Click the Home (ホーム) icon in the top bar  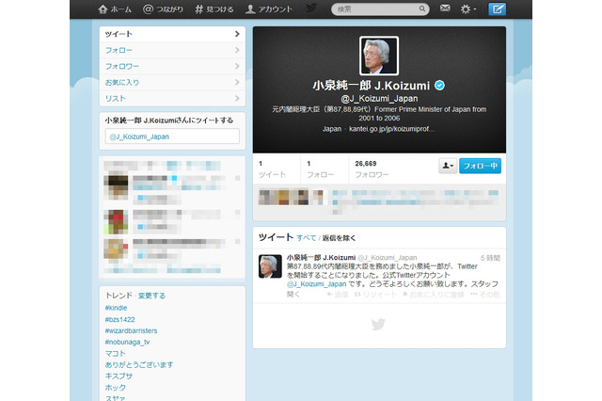coord(104,9)
